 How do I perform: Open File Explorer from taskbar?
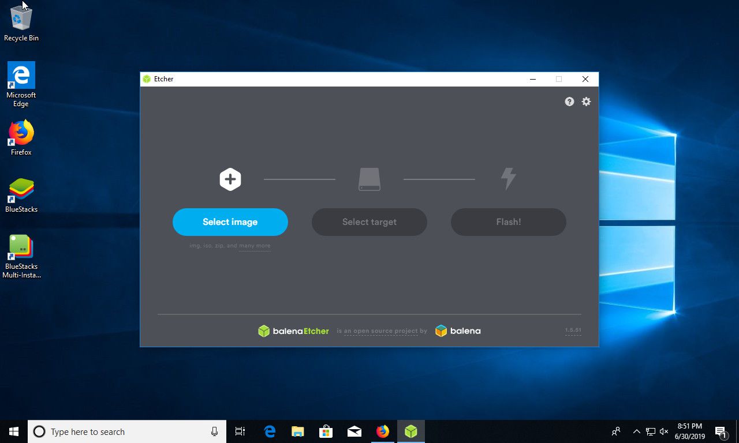pyautogui.click(x=298, y=431)
